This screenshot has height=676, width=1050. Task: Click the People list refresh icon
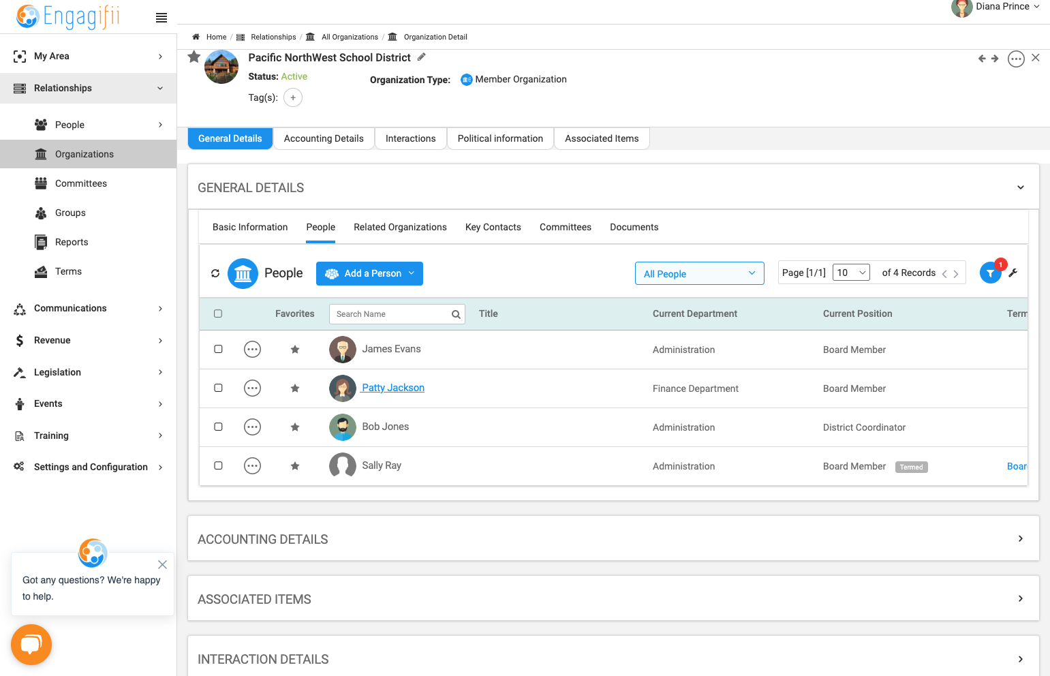coord(215,273)
